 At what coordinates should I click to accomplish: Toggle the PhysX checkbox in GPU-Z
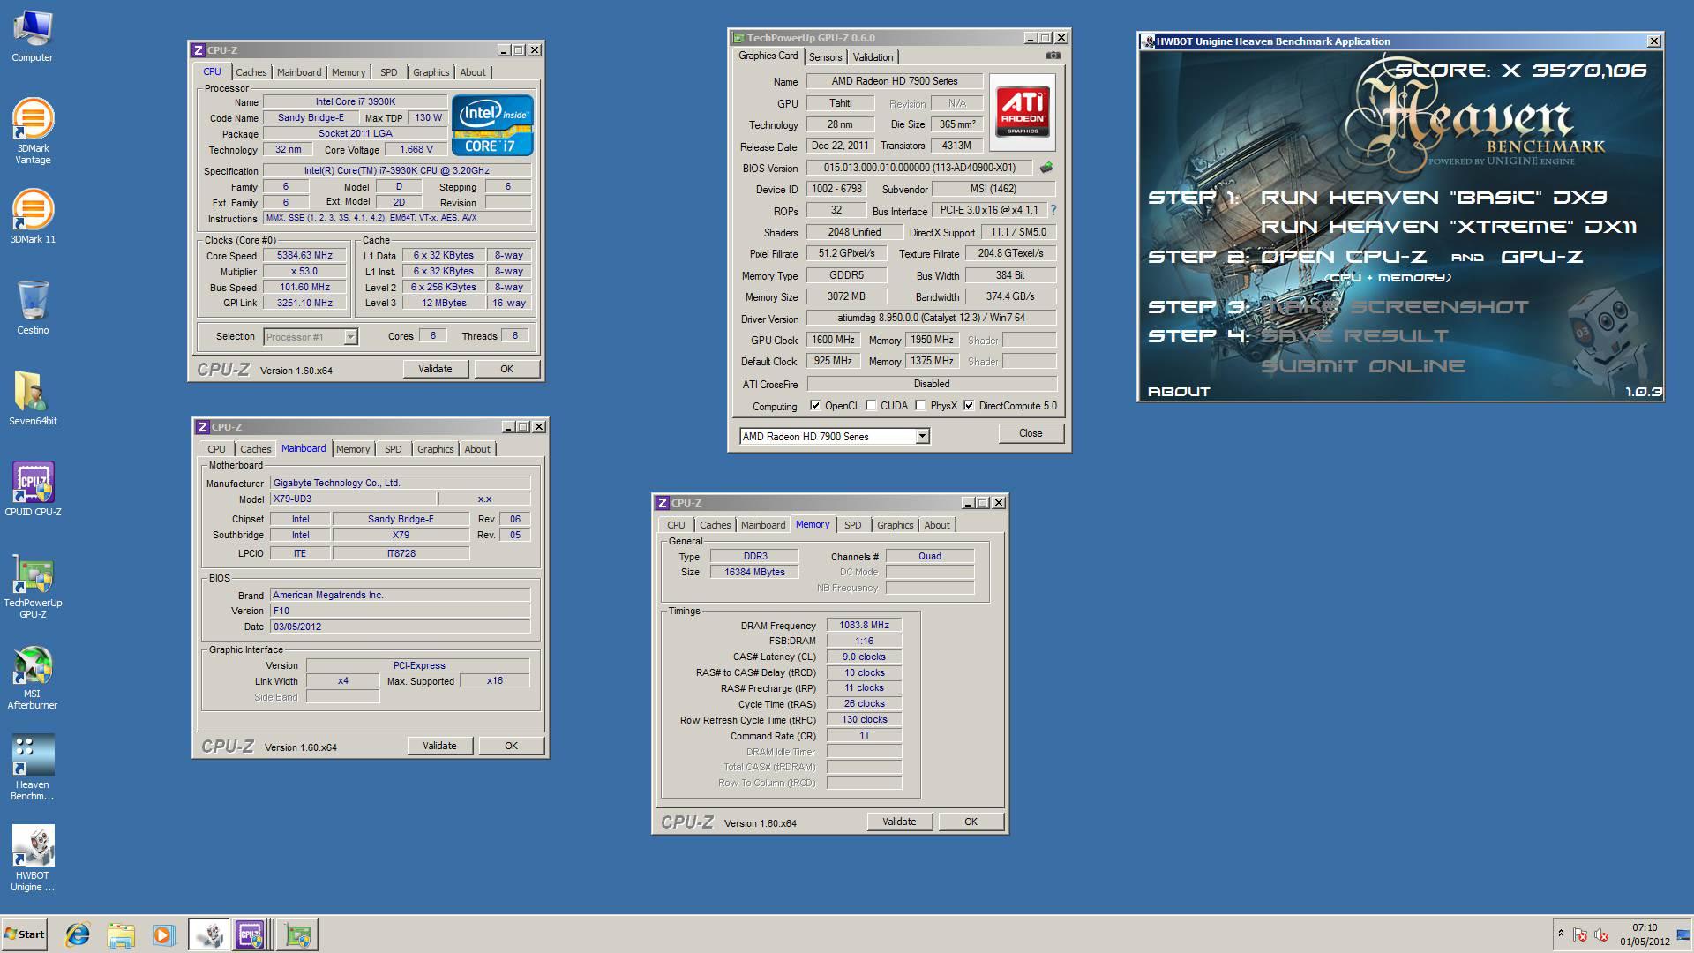920,406
